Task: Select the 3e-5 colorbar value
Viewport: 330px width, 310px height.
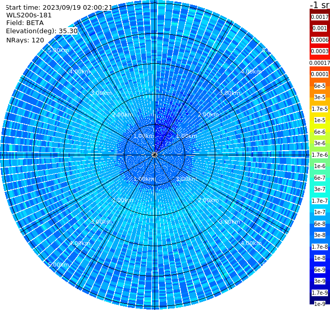Action: 320,97
